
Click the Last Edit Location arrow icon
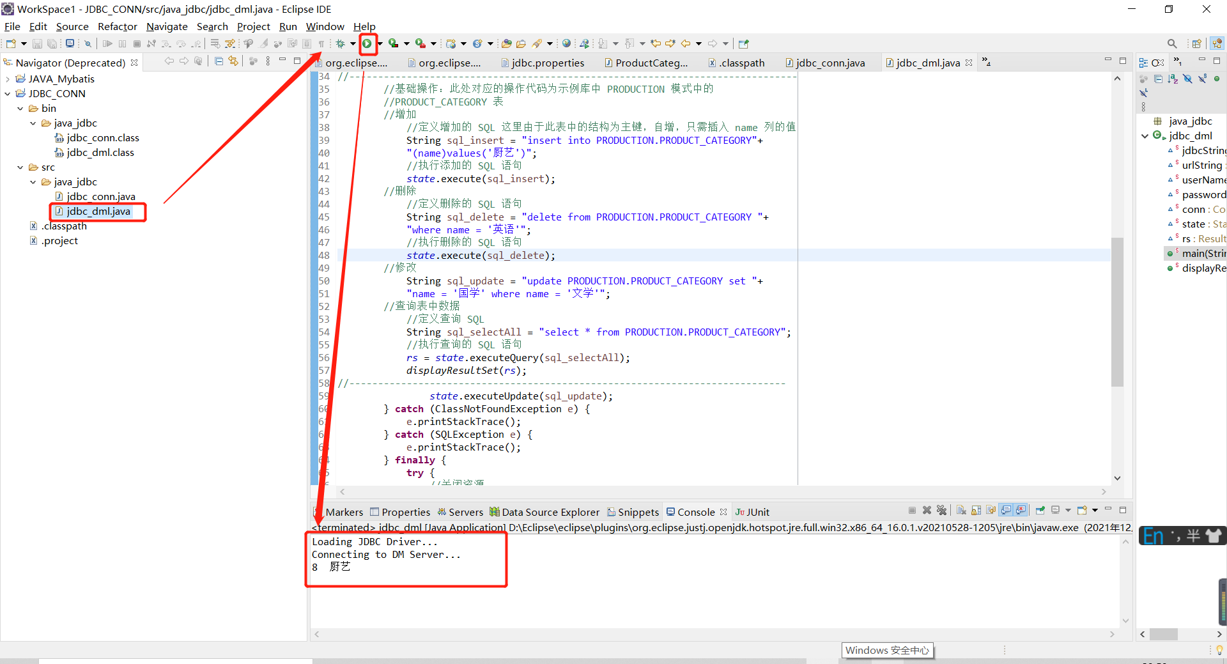[x=656, y=43]
